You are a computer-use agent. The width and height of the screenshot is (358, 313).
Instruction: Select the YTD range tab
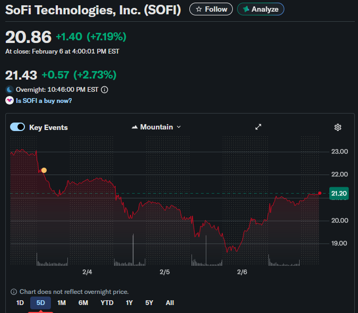point(107,303)
